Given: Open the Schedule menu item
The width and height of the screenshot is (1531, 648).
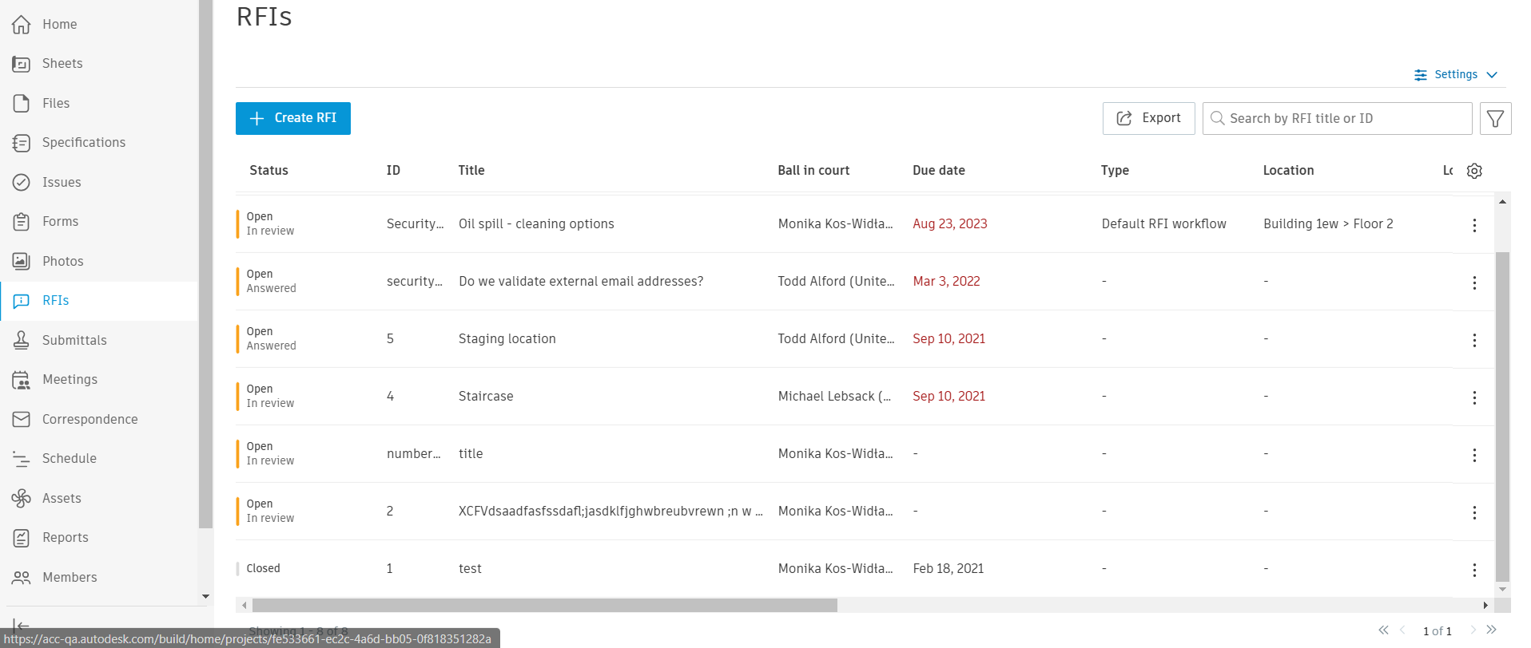Looking at the screenshot, I should point(69,458).
